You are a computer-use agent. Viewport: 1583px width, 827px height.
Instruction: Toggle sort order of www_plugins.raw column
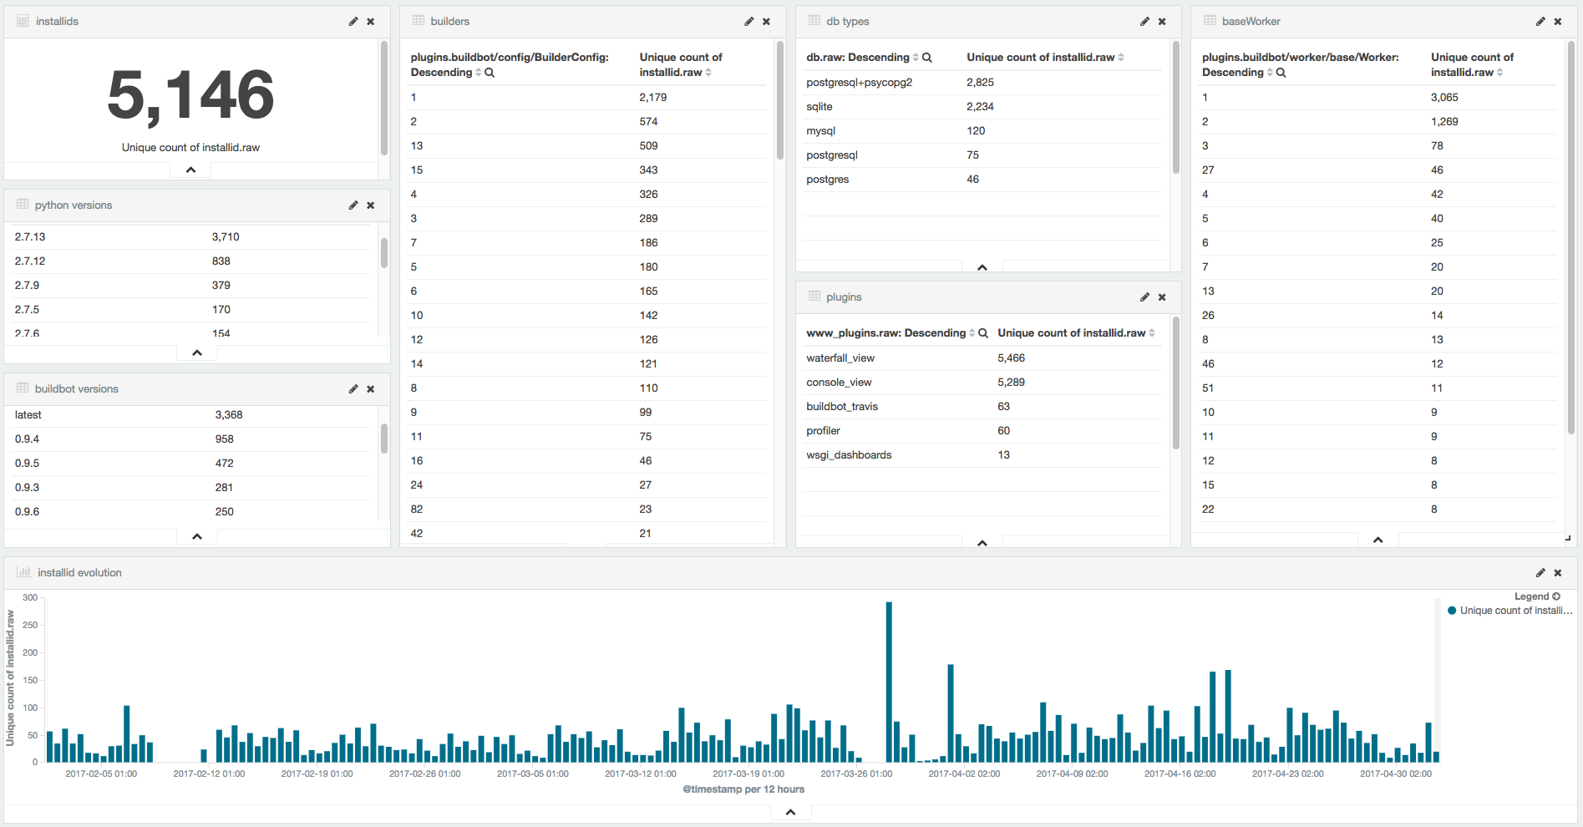(972, 333)
